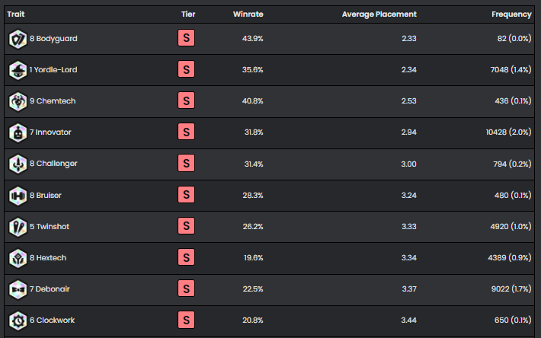This screenshot has width=541, height=338.
Task: Click the S tier badge for Clockwork
Action: tap(185, 320)
